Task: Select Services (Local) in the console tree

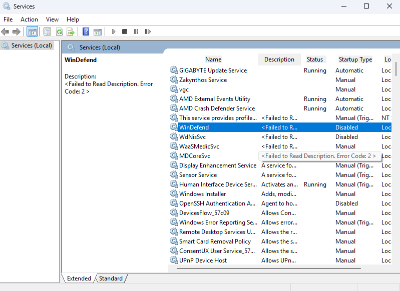Action: coord(28,45)
